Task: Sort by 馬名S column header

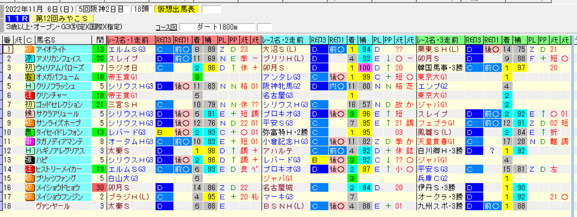Action: pyautogui.click(x=63, y=40)
